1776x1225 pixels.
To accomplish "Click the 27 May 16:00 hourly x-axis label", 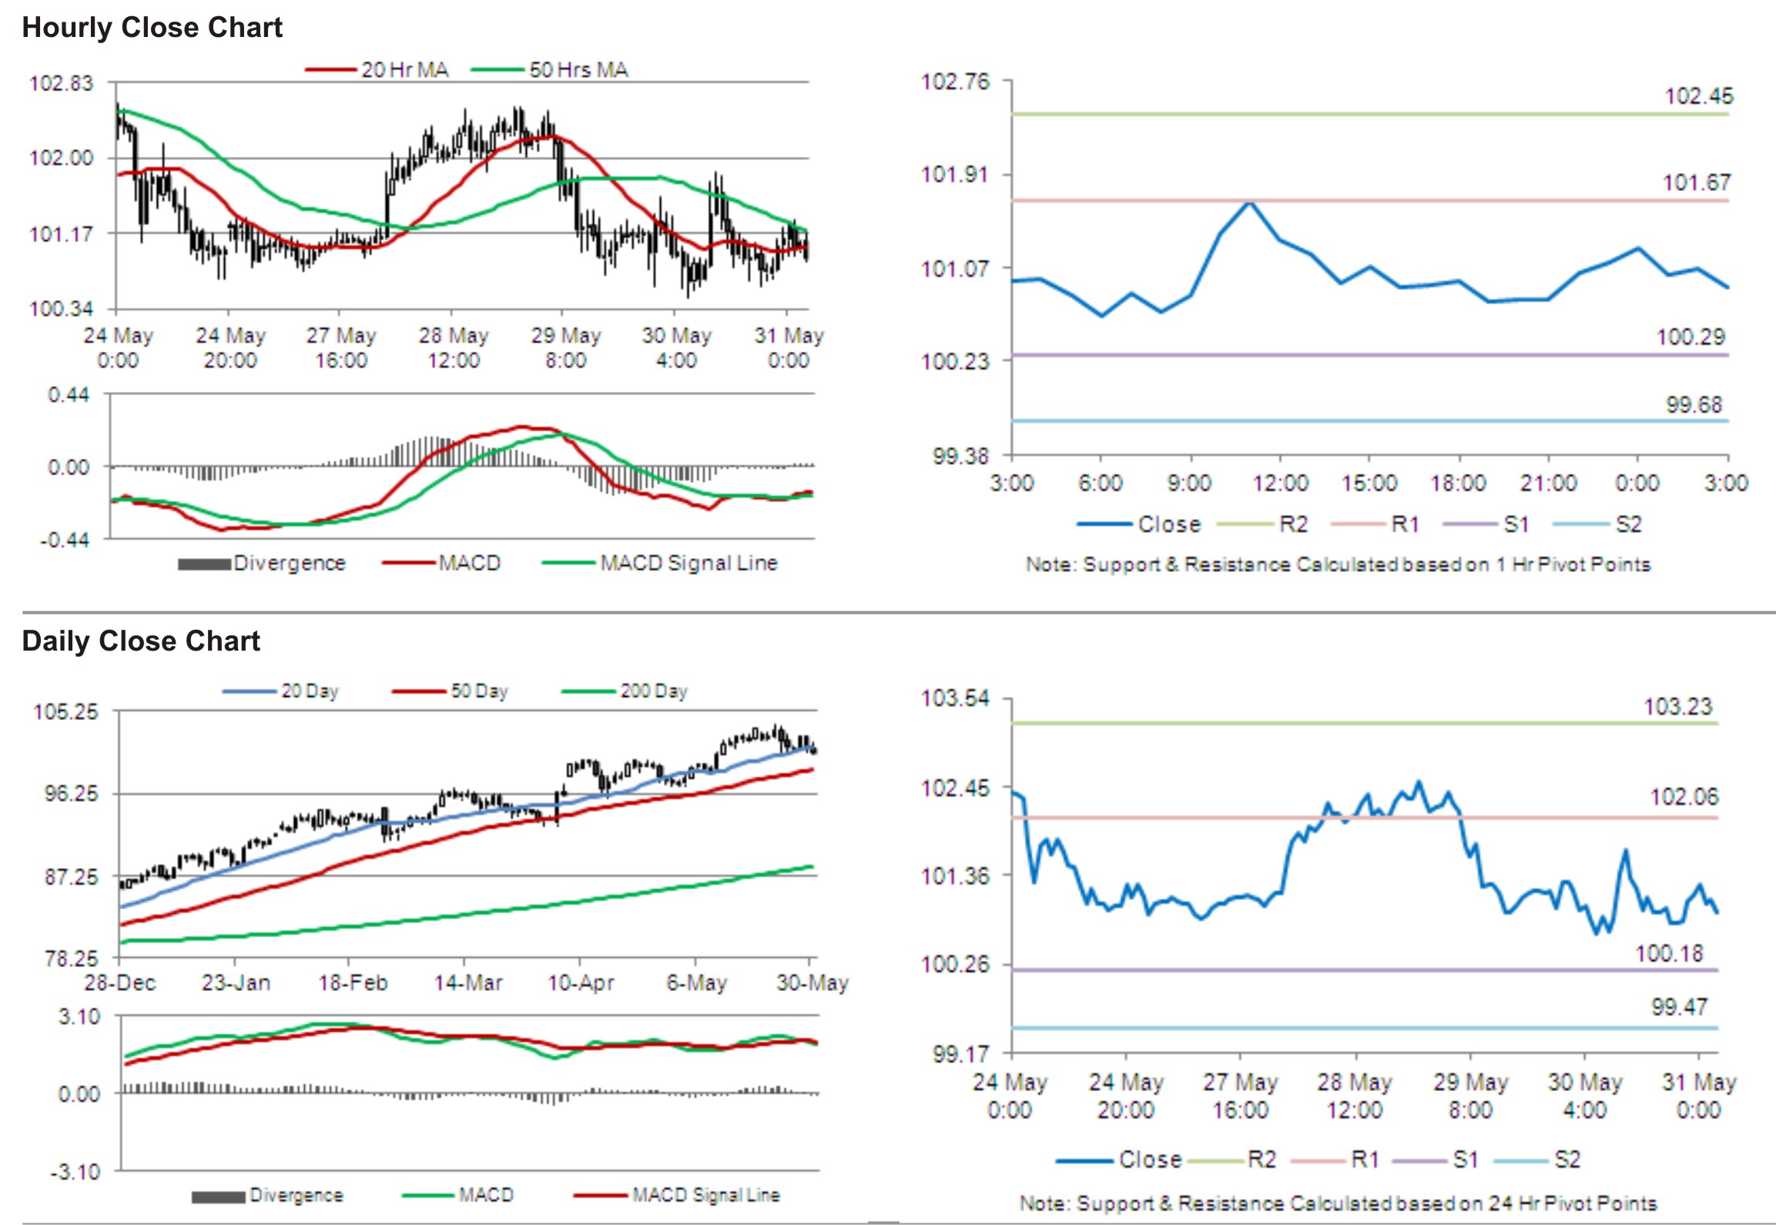I will tap(340, 348).
